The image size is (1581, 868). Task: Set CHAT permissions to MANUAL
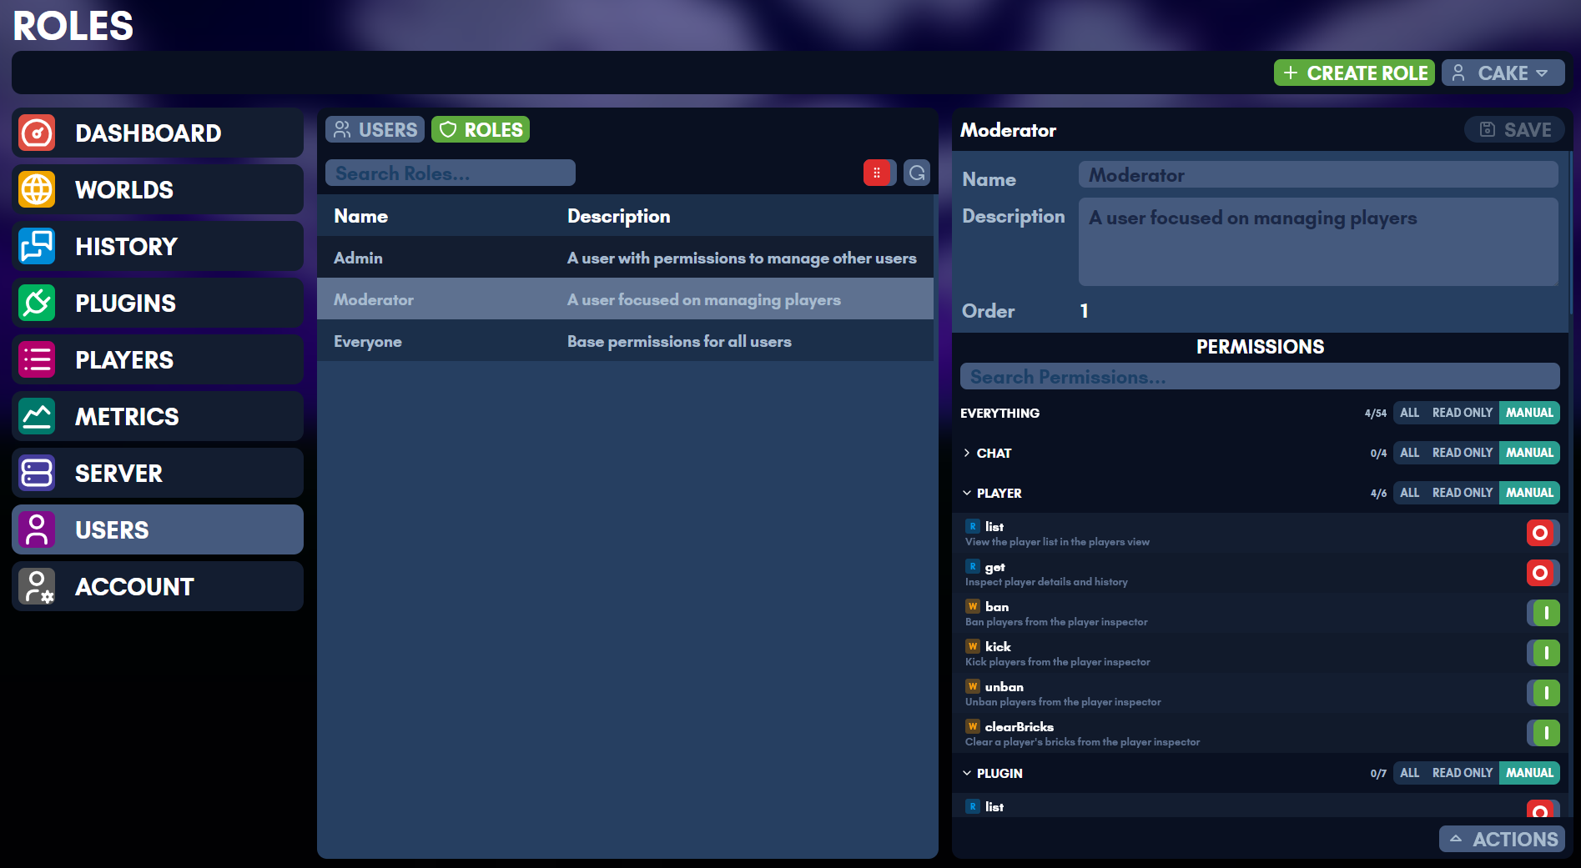1529,453
